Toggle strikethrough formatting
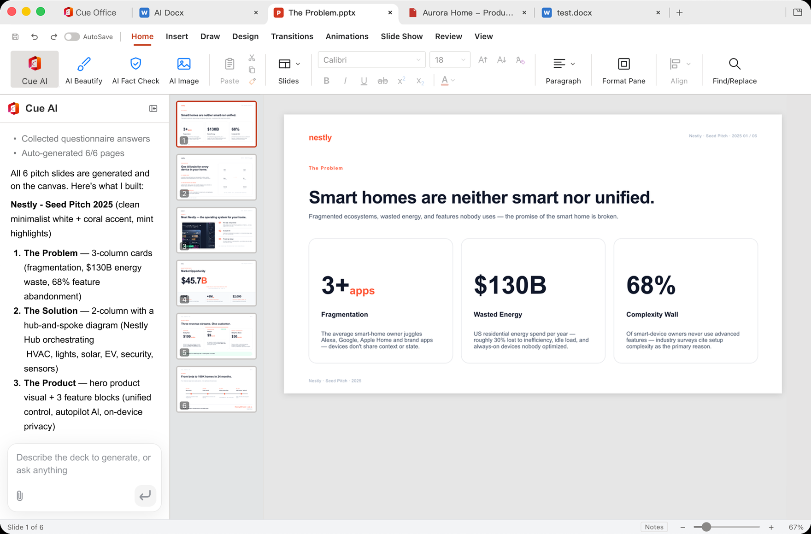 pyautogui.click(x=382, y=81)
